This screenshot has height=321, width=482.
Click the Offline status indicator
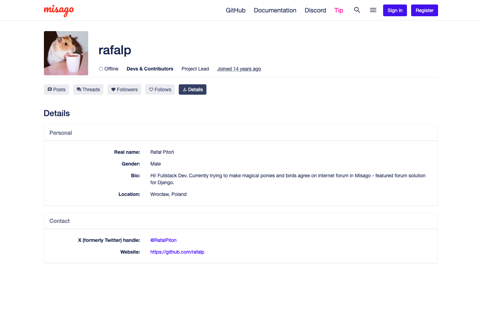[109, 69]
